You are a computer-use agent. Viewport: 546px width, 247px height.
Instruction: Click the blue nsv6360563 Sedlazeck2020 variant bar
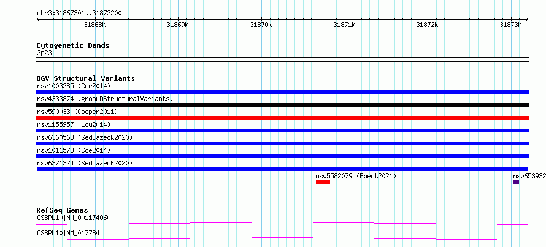coord(282,143)
